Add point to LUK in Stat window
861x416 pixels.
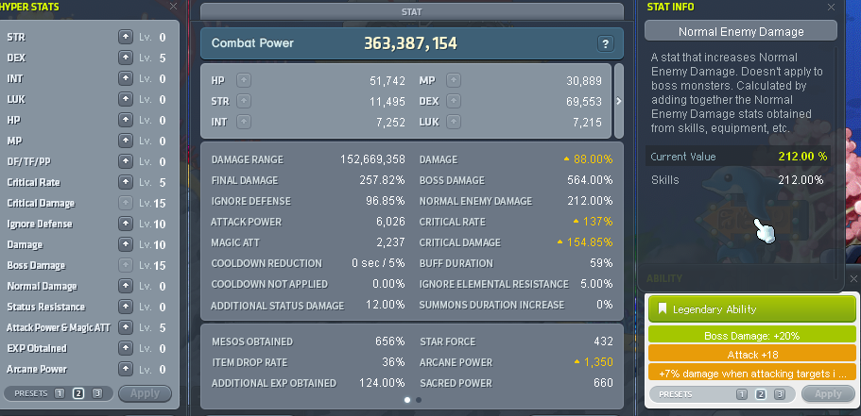(454, 122)
